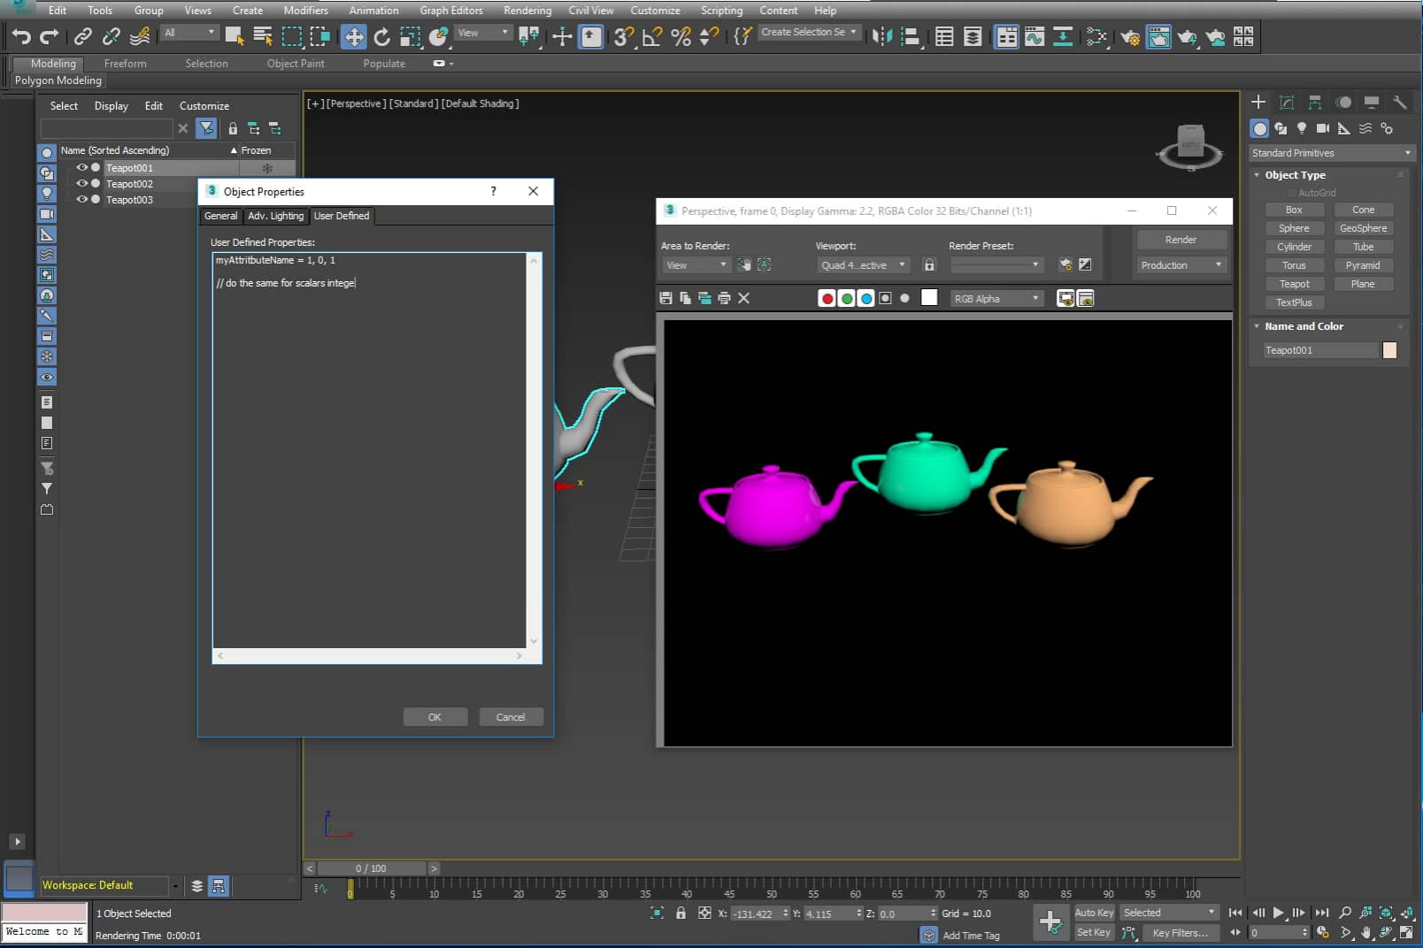Click the Save Image icon in render window
Image resolution: width=1423 pixels, height=948 pixels.
click(x=666, y=298)
